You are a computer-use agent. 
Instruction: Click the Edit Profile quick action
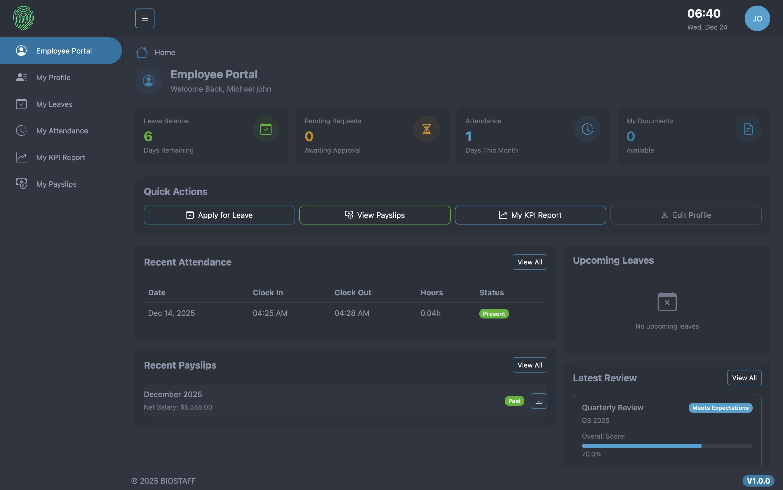pos(686,215)
